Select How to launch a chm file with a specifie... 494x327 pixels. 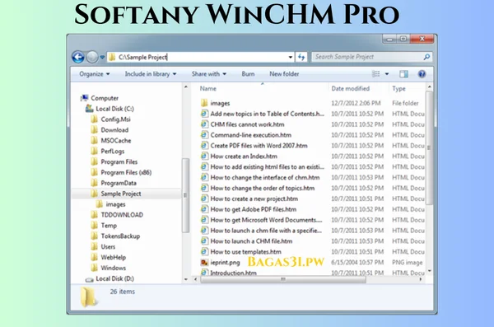[x=262, y=231]
